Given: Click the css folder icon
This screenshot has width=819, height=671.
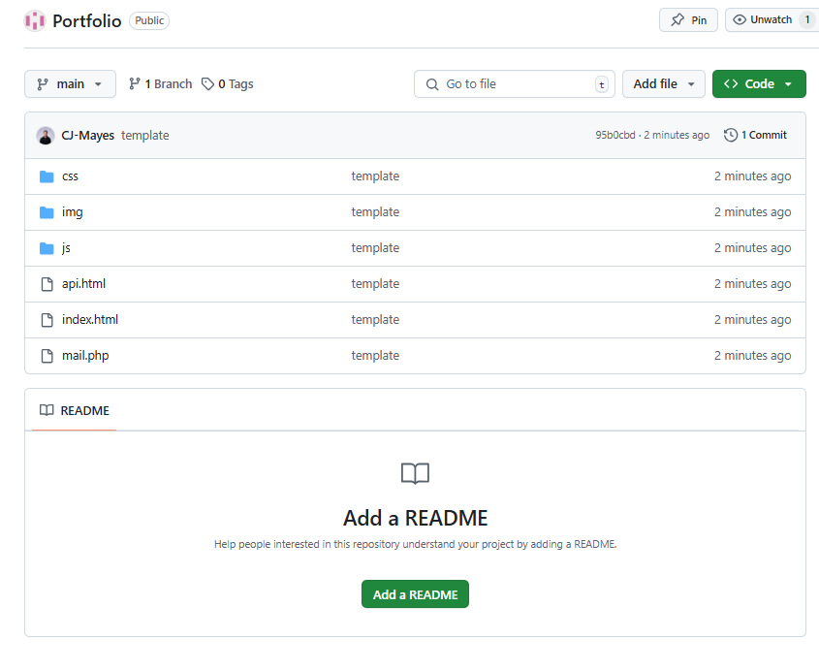Looking at the screenshot, I should tap(47, 176).
